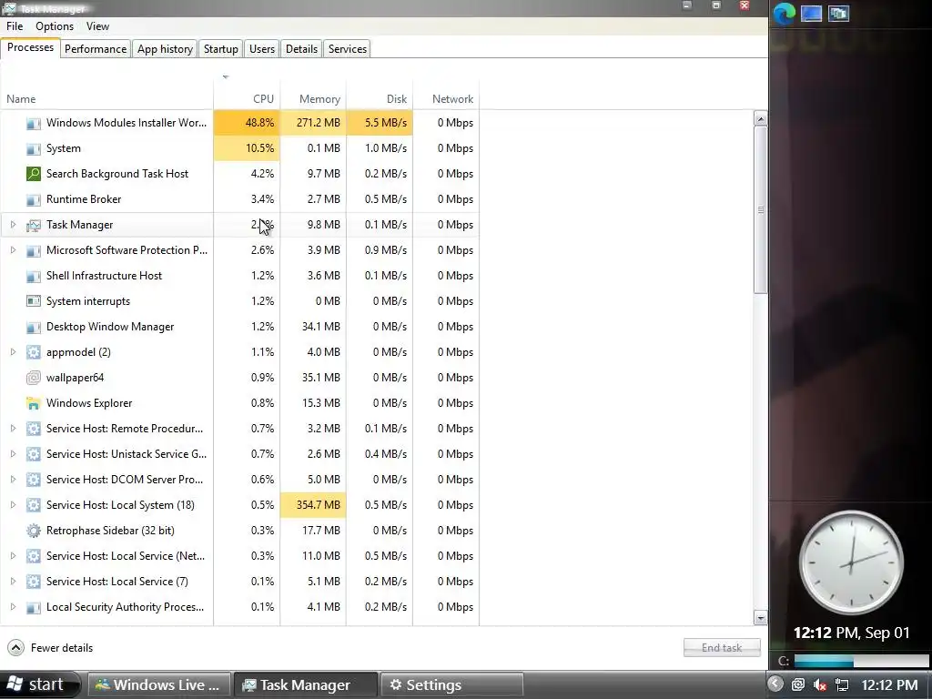The width and height of the screenshot is (932, 699).
Task: Click the End task button
Action: 722,648
